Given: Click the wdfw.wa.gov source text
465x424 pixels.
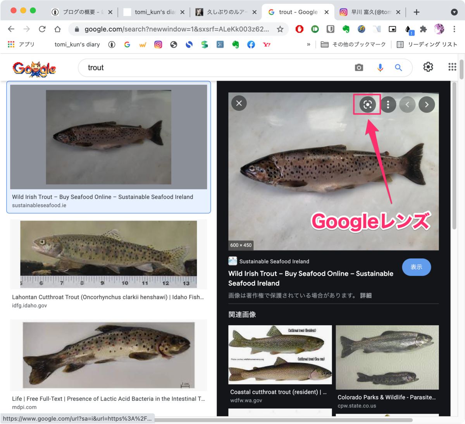Looking at the screenshot, I should pyautogui.click(x=246, y=400).
